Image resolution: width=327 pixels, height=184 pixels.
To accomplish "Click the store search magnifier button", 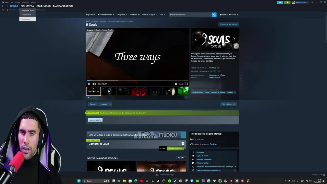I will tap(214, 15).
